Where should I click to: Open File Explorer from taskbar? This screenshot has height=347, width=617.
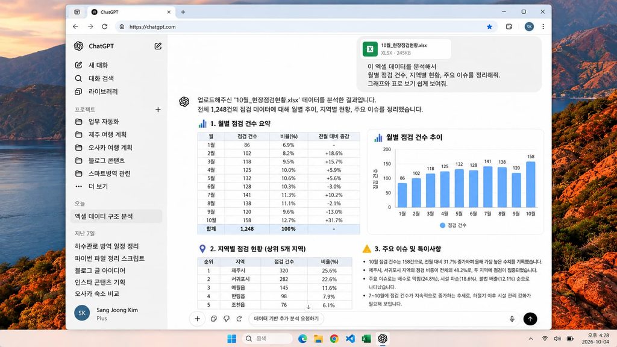(318, 339)
